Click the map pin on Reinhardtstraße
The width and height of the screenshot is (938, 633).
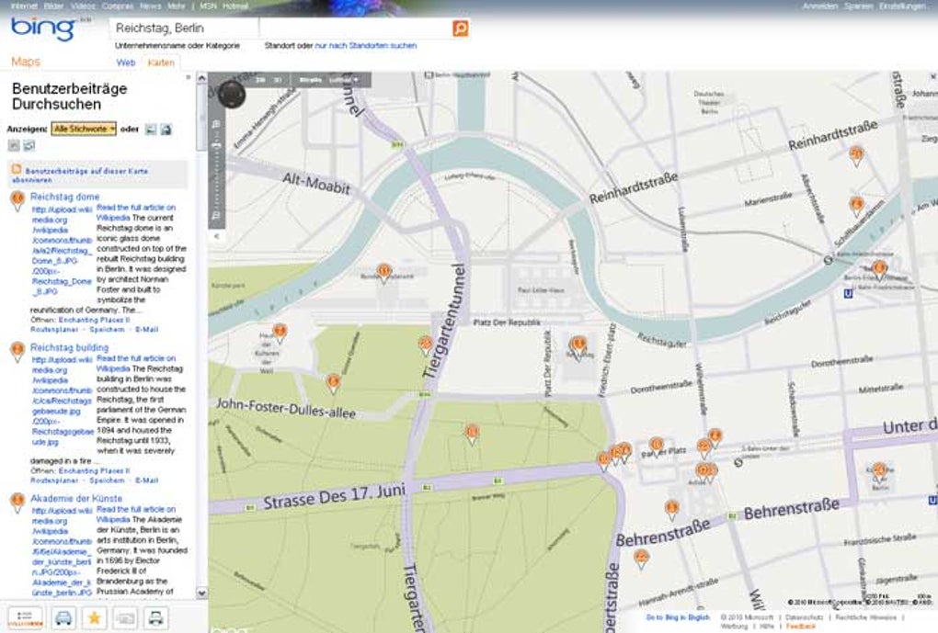[x=857, y=156]
